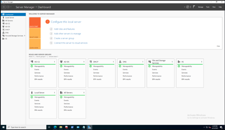Open Services in the AD DS tile
Screen dimensions: 225x130
tap(67, 73)
